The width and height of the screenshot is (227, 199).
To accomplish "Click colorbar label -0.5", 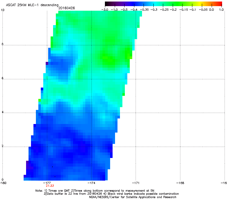I will (x=124, y=10).
